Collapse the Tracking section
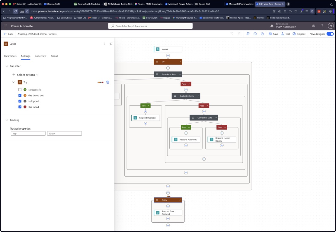Image resolution: width=336 pixels, height=232 pixels. 7,120
